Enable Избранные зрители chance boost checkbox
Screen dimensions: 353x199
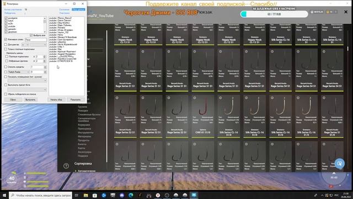pos(7,61)
